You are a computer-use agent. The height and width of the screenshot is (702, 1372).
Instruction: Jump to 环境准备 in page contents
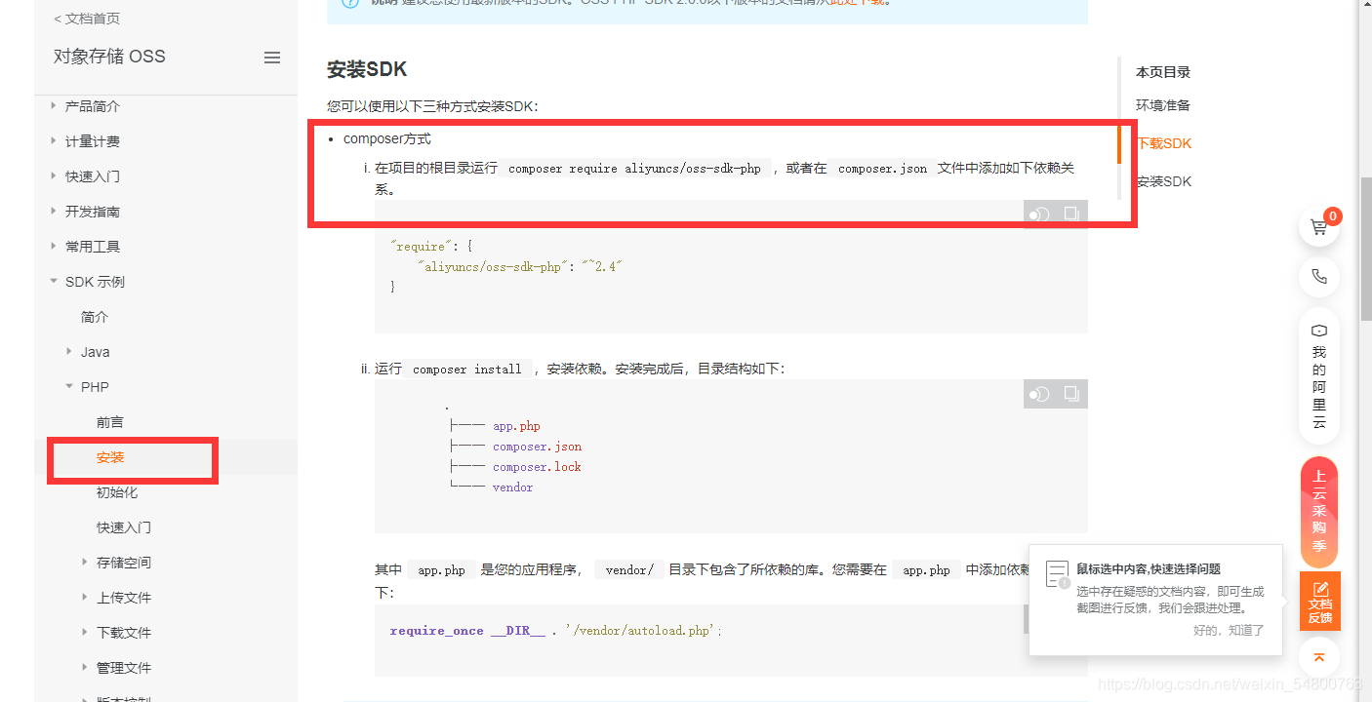pyautogui.click(x=1163, y=105)
